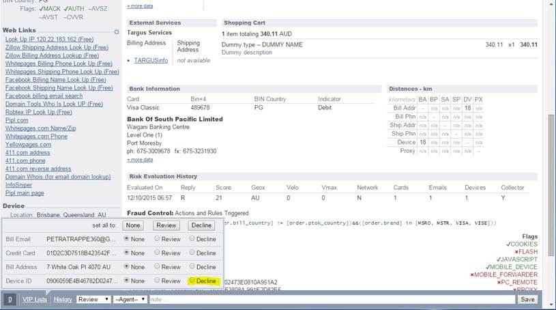Open the TARGUSinfo link
Image resolution: width=556 pixels, height=310 pixels.
pos(151,60)
